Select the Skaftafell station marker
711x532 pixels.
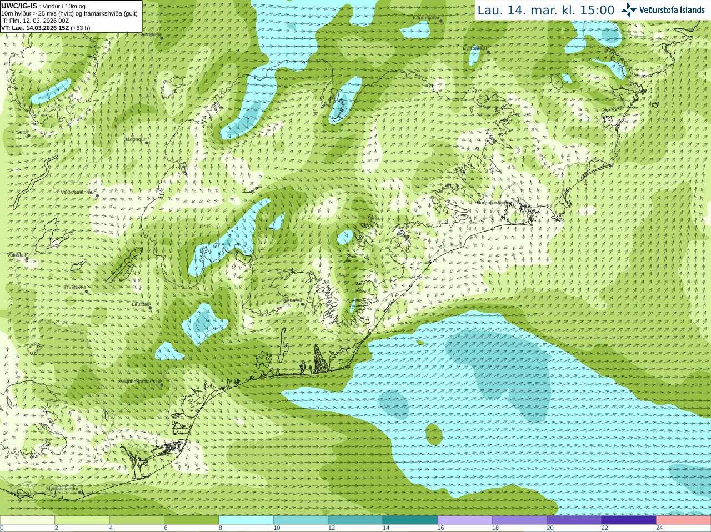pyautogui.click(x=303, y=304)
